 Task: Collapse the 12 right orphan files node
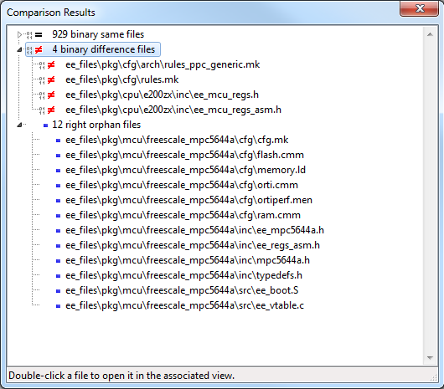click(x=19, y=125)
